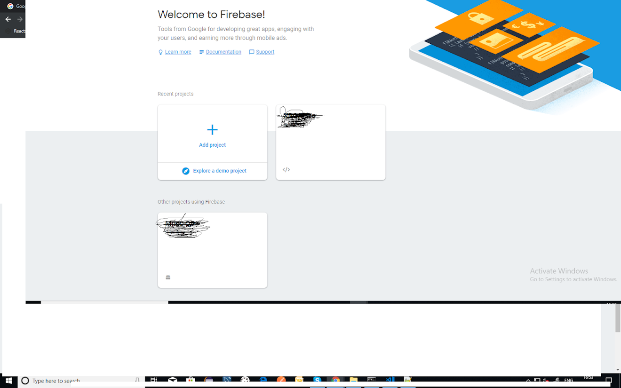Click the vertical scrollbar thumb on the right
The width and height of the screenshot is (621, 388).
coord(618,318)
